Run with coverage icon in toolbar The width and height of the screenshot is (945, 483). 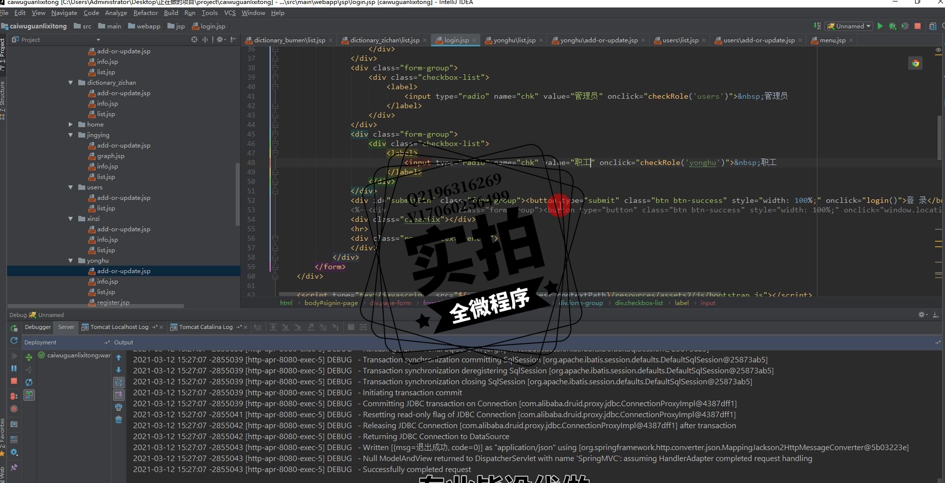tap(905, 26)
